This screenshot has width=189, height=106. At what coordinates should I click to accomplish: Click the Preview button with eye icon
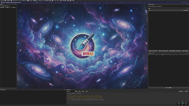coord(186,10)
